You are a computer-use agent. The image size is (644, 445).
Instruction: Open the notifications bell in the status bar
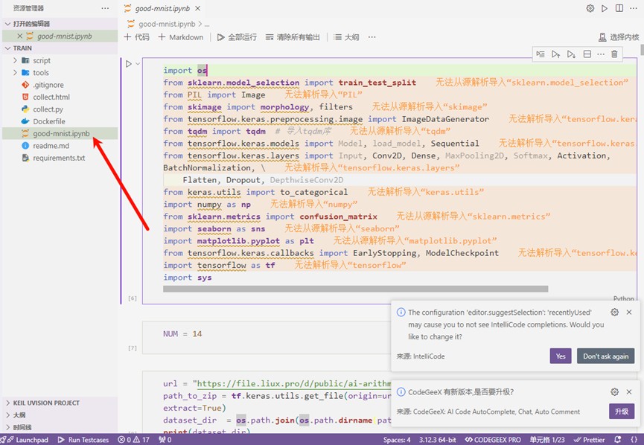(x=618, y=440)
